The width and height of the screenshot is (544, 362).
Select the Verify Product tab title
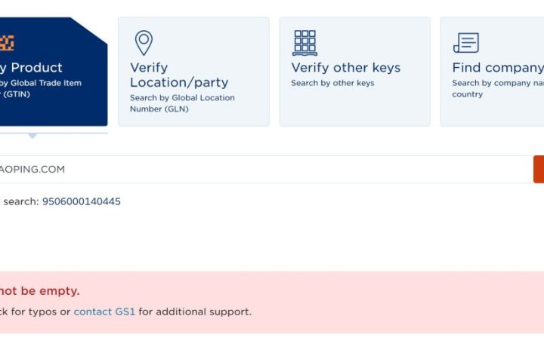(x=31, y=68)
